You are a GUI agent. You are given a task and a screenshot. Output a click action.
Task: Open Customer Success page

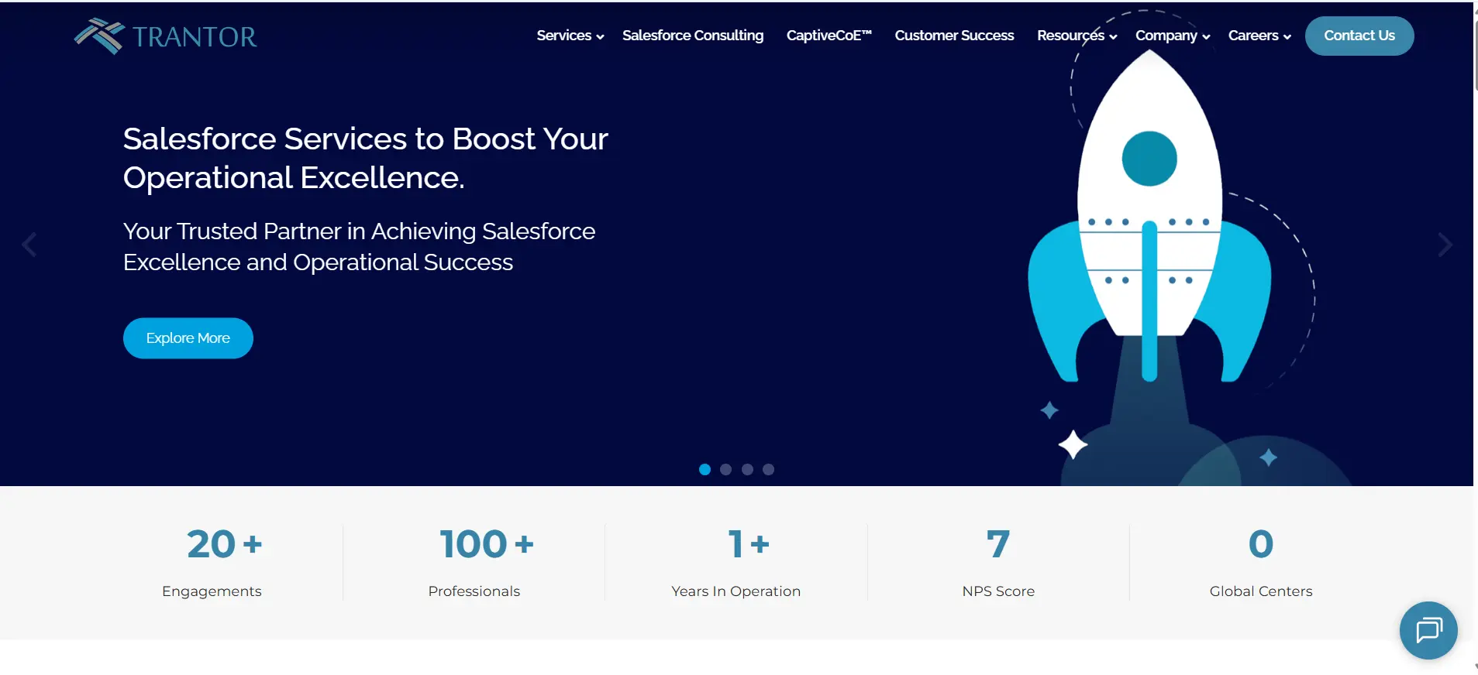tap(954, 36)
